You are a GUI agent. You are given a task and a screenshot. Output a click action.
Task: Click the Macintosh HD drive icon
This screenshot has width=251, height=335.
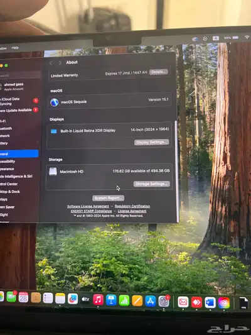(53, 172)
